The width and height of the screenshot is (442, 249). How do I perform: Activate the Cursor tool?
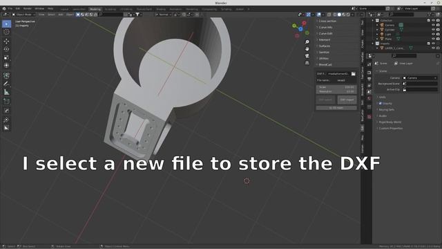6,32
